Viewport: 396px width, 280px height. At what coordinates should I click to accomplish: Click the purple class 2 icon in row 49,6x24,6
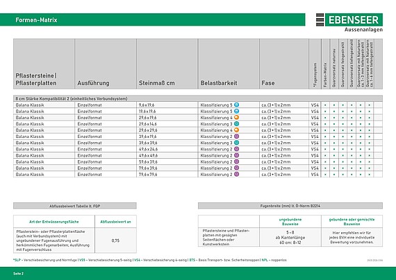(x=236, y=149)
